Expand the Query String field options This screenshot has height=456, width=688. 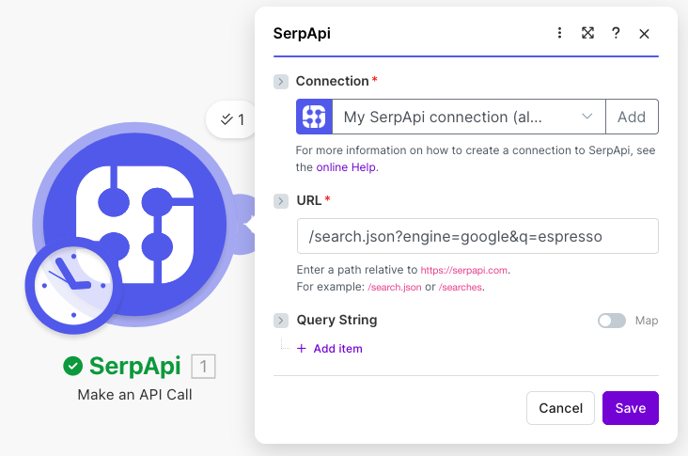(281, 321)
